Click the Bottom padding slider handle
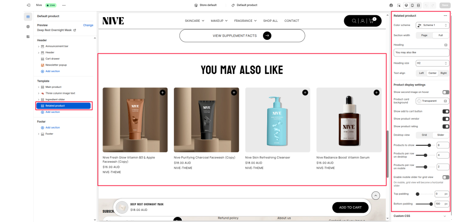Viewport: 475px width, 222px height. 431,204
